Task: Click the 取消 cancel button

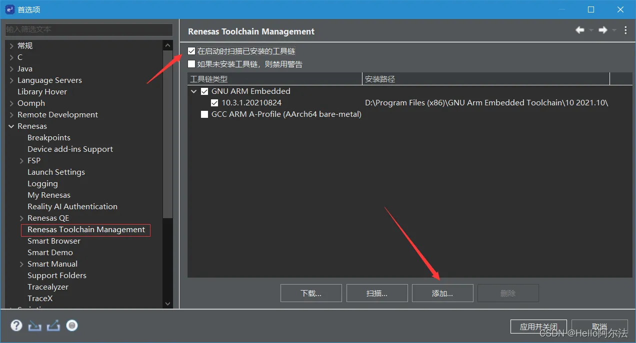Action: click(x=599, y=327)
